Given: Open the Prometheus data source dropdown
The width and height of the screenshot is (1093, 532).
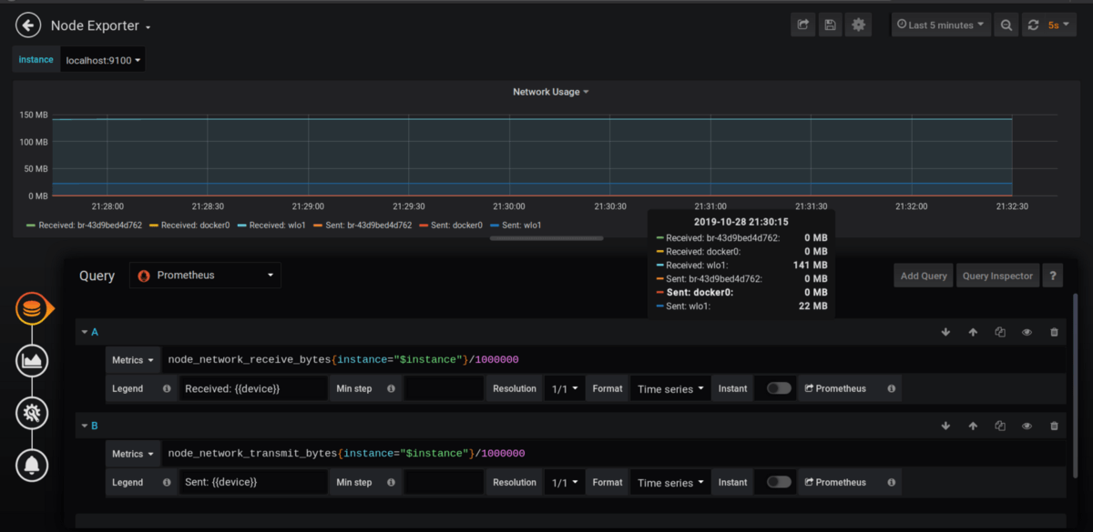Looking at the screenshot, I should [x=206, y=275].
